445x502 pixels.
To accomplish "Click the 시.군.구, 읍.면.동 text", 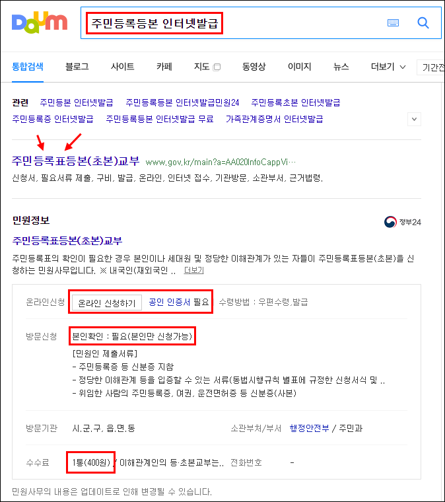I will coord(104,429).
